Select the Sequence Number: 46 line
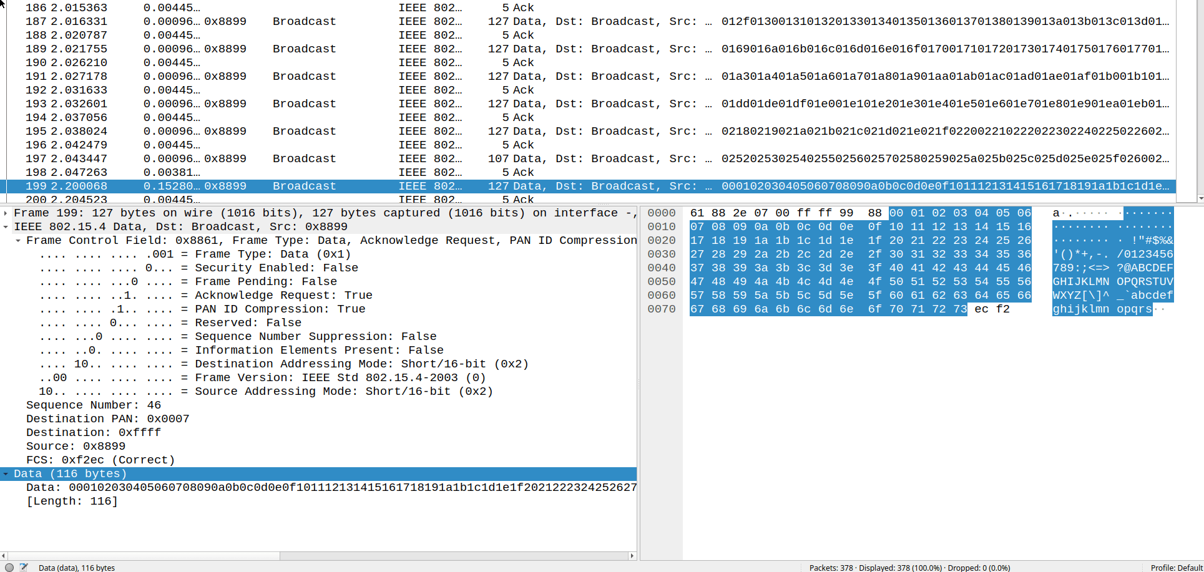Screen dimensions: 1204x572 click(x=94, y=405)
